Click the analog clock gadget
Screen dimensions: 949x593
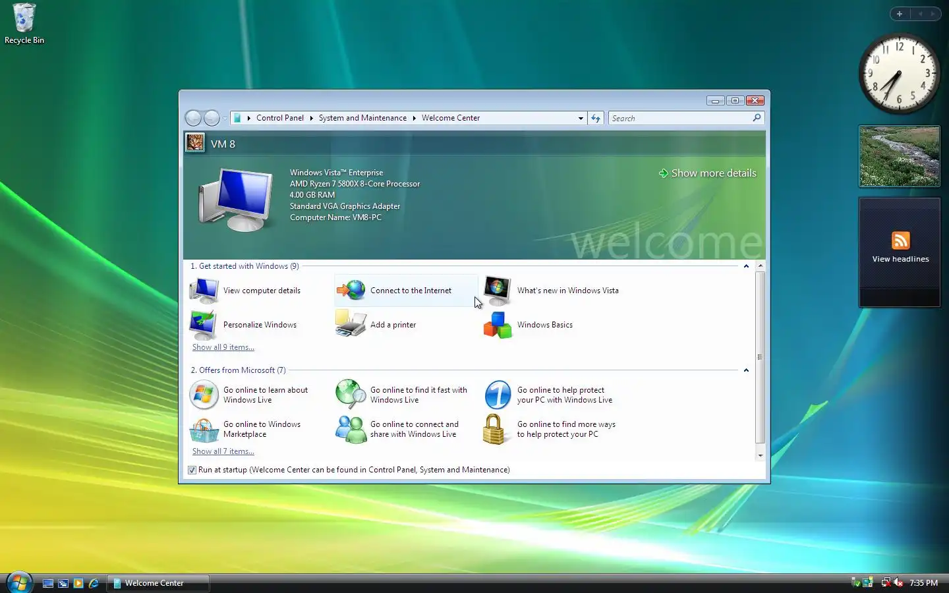pyautogui.click(x=899, y=74)
